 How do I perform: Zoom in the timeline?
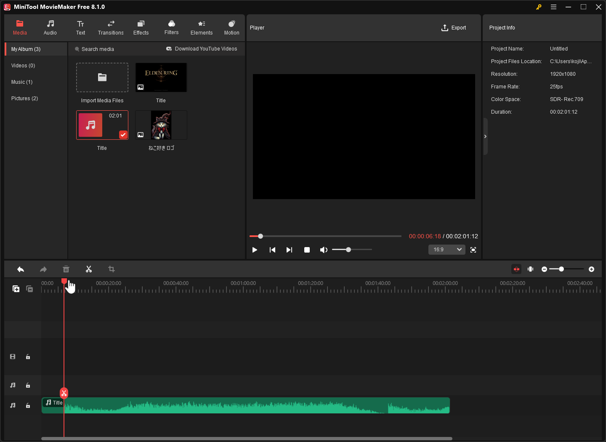coord(591,269)
